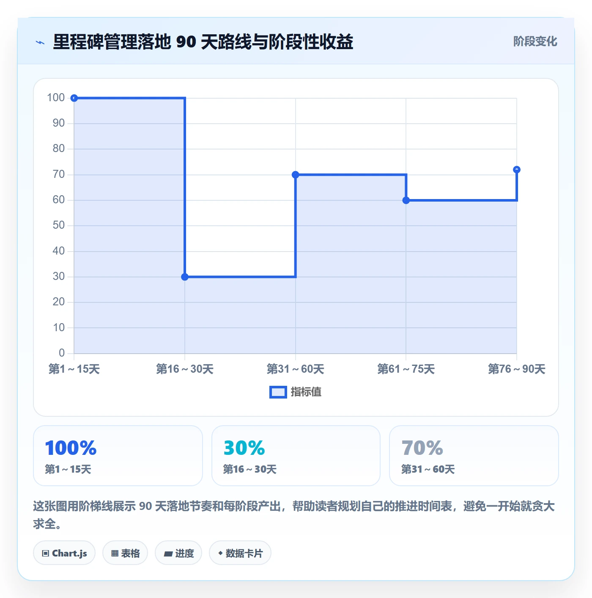Image resolution: width=592 pixels, height=598 pixels.
Task: Open the 30% 第16～30天 stat card
Action: pos(296,456)
